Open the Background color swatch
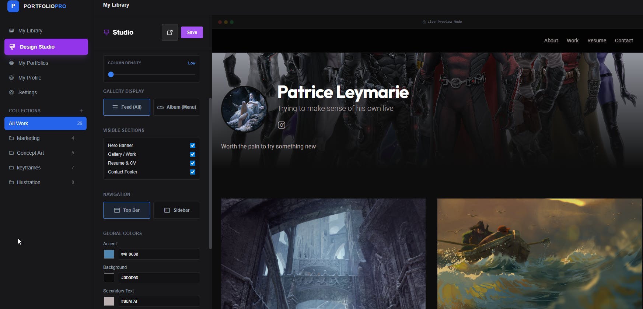The image size is (643, 309). [109, 278]
